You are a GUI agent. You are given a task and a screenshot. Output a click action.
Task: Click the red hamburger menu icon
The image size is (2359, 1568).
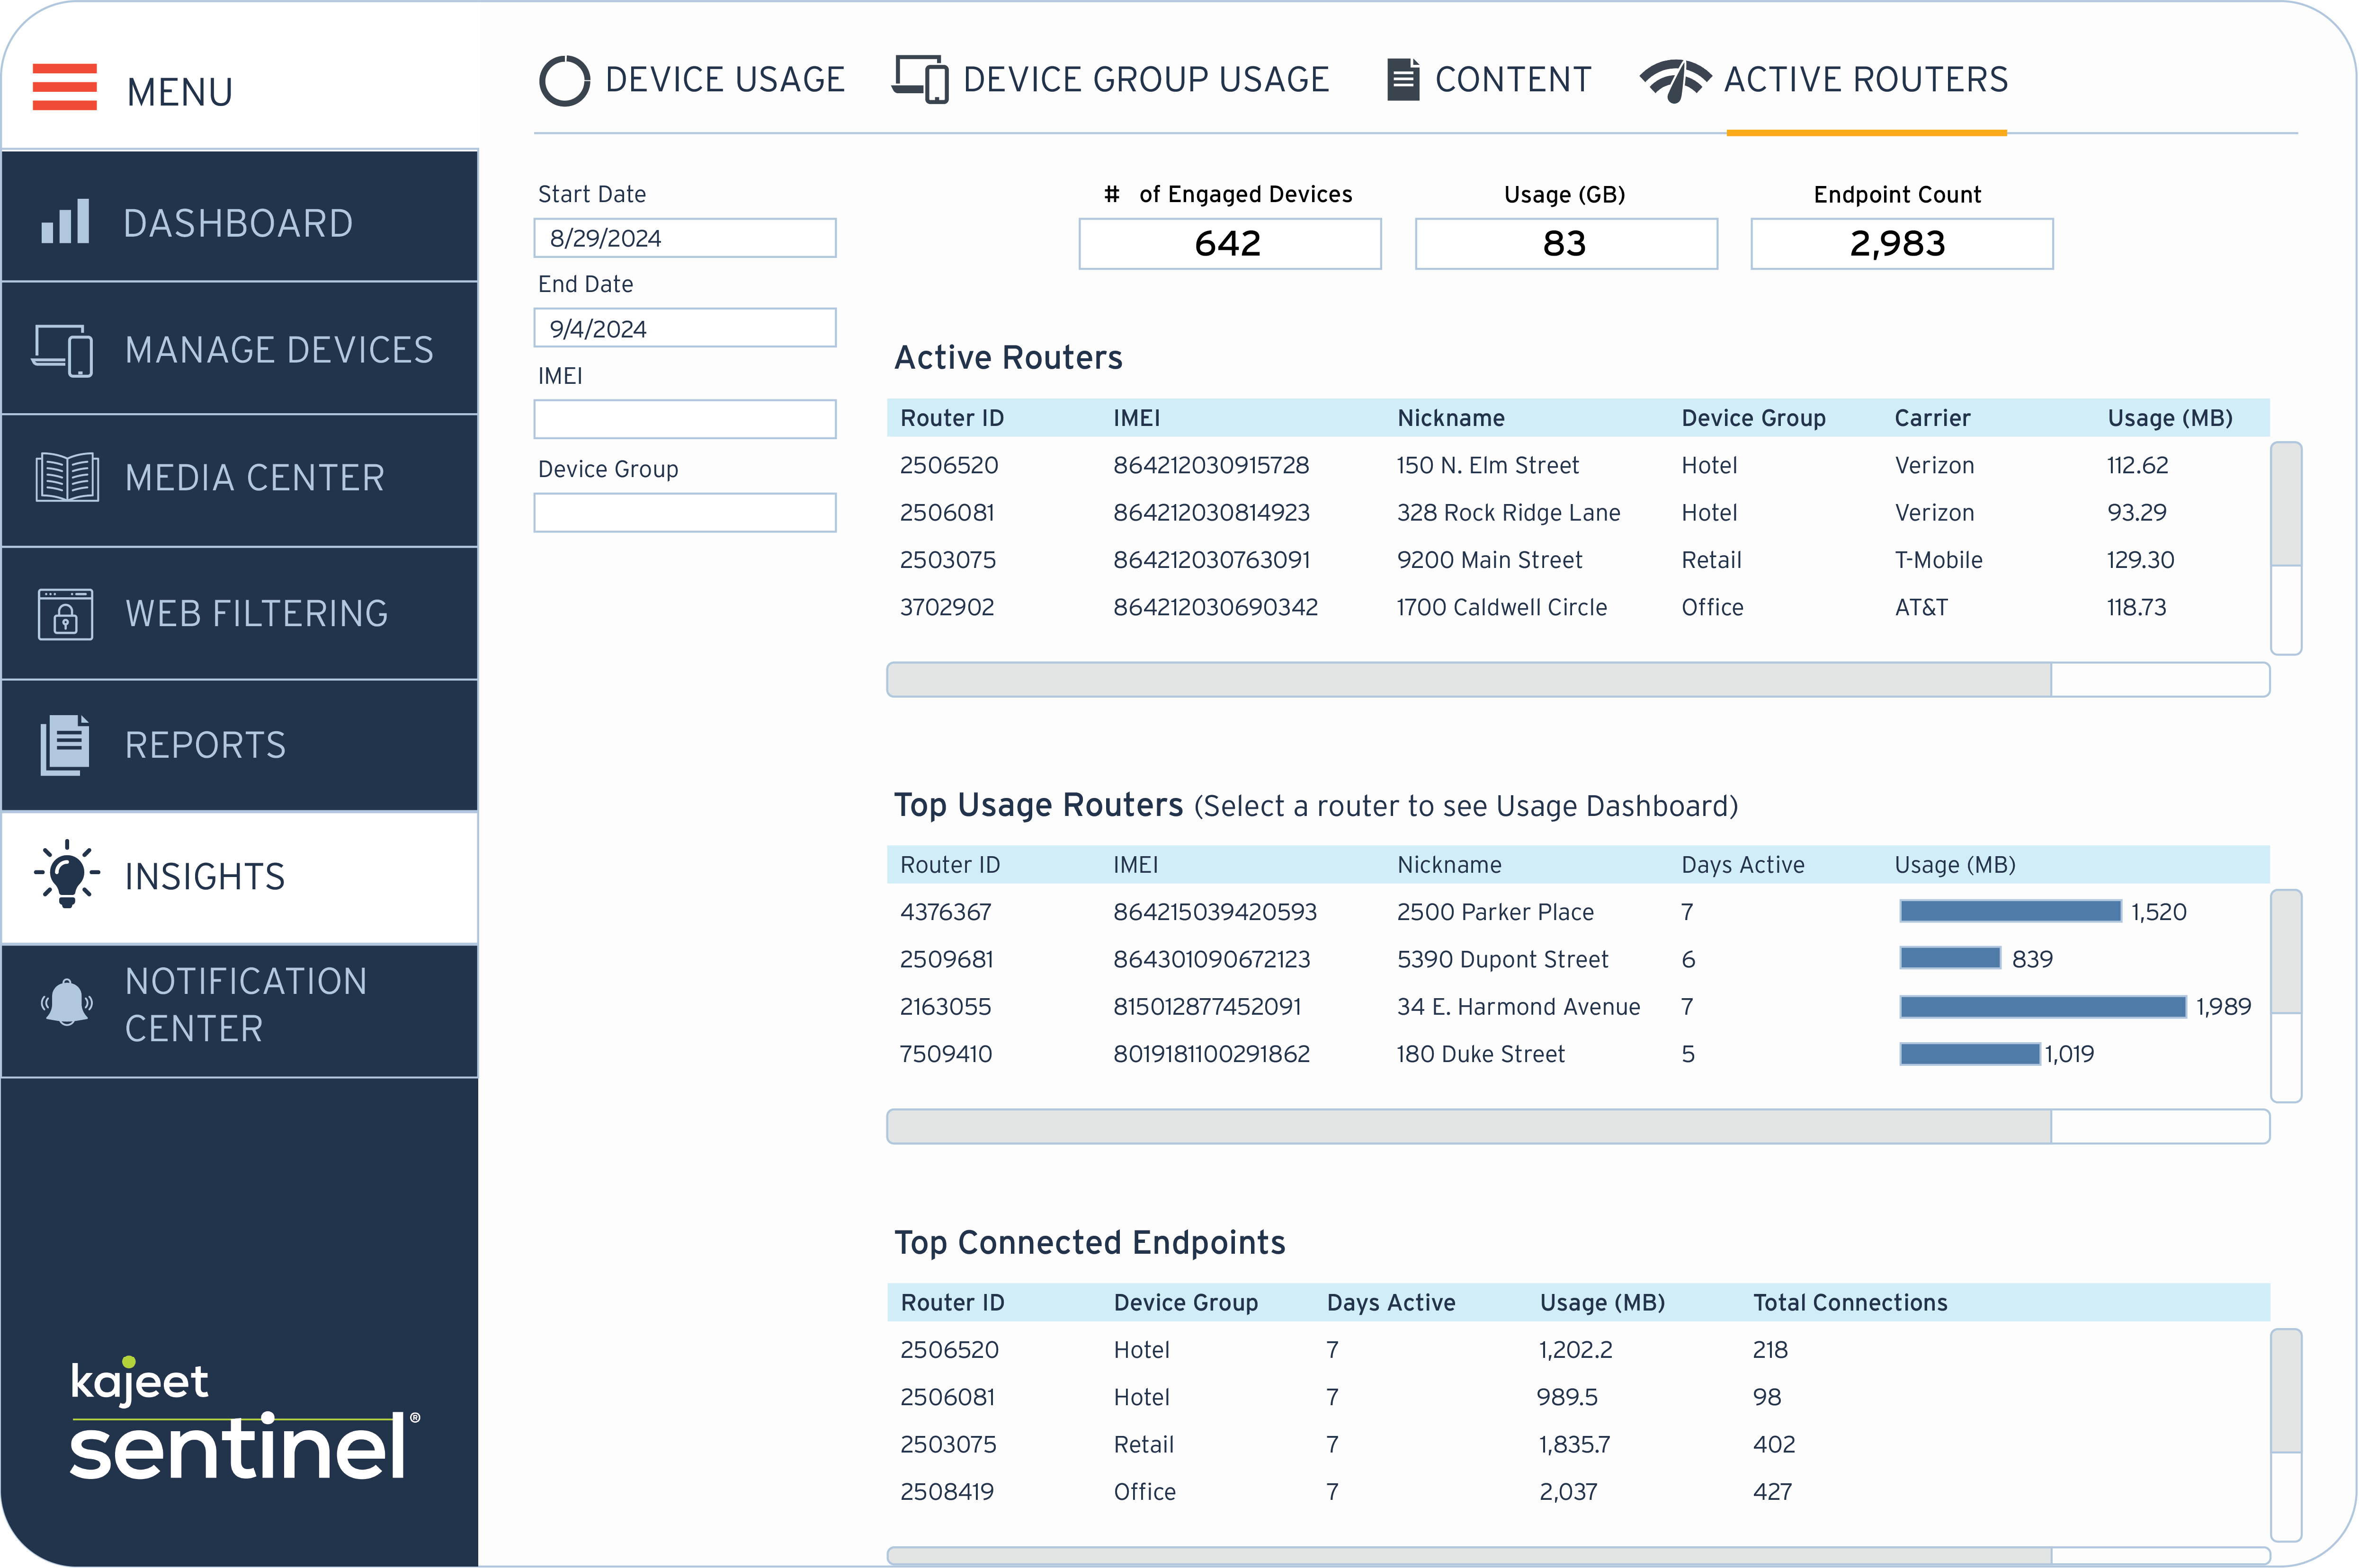pyautogui.click(x=64, y=87)
